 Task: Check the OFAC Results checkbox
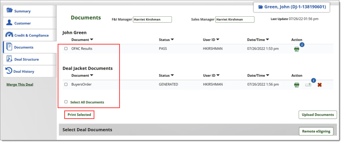pyautogui.click(x=66, y=49)
